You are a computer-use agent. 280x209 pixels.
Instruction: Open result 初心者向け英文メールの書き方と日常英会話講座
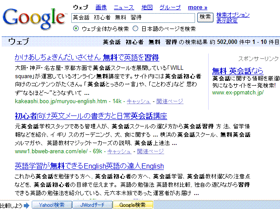coord(91,116)
